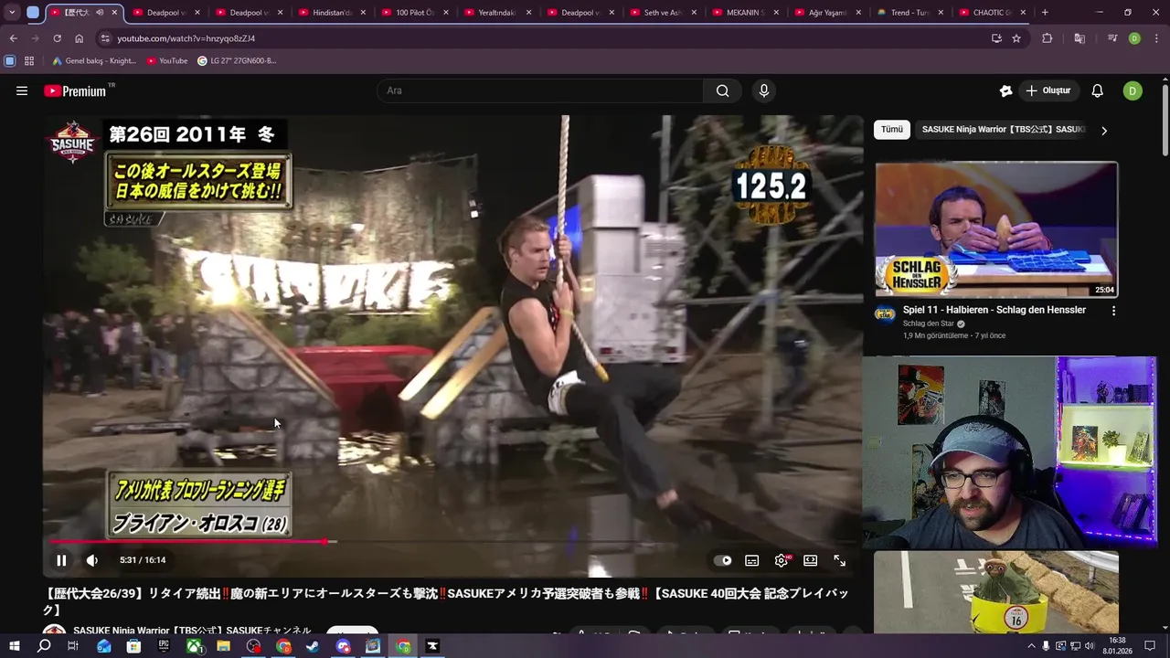The height and width of the screenshot is (658, 1170).
Task: Go to browser home page
Action: tap(79, 38)
